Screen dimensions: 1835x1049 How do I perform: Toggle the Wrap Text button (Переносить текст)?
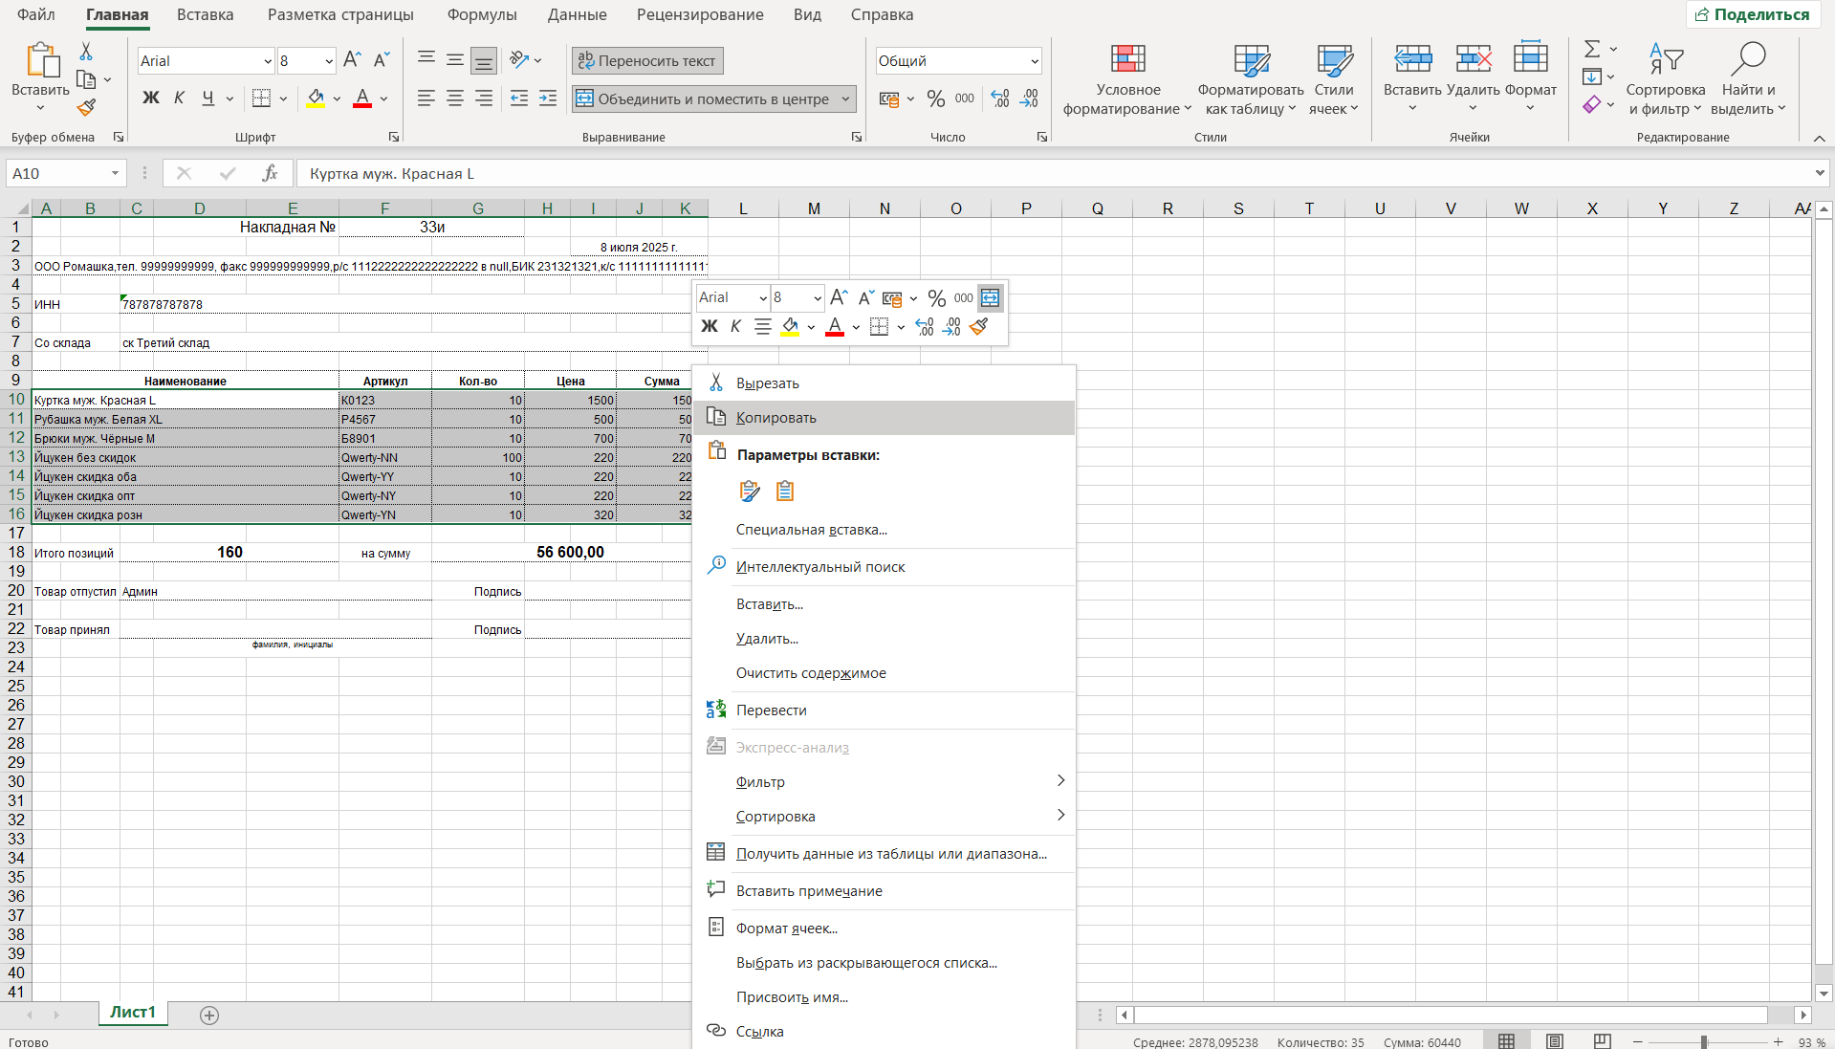click(647, 61)
